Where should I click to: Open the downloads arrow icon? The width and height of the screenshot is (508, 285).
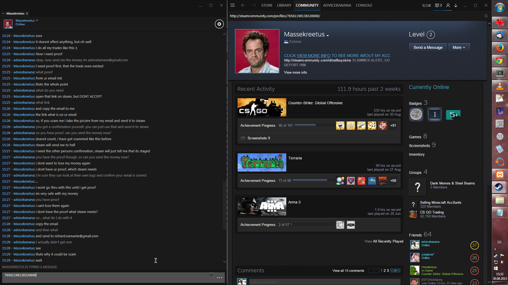pos(456,5)
